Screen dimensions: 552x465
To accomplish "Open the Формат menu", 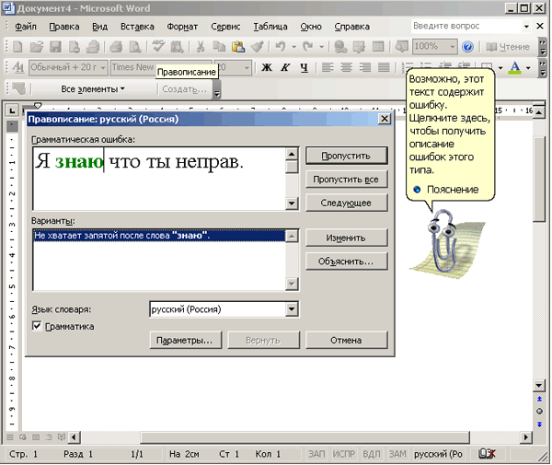I will coord(182,27).
